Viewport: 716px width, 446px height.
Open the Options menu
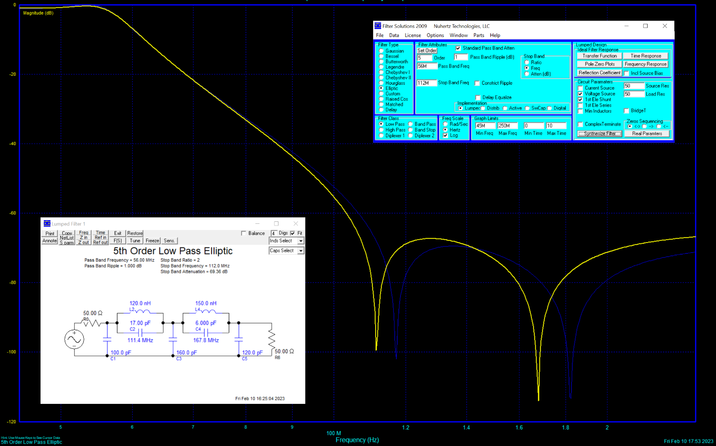click(435, 35)
